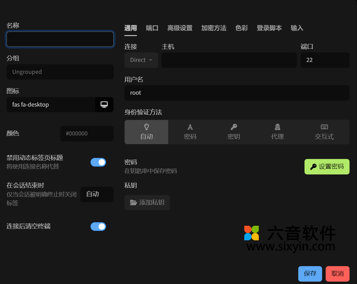
Task: Click the 保存 button to save
Action: pos(310,274)
